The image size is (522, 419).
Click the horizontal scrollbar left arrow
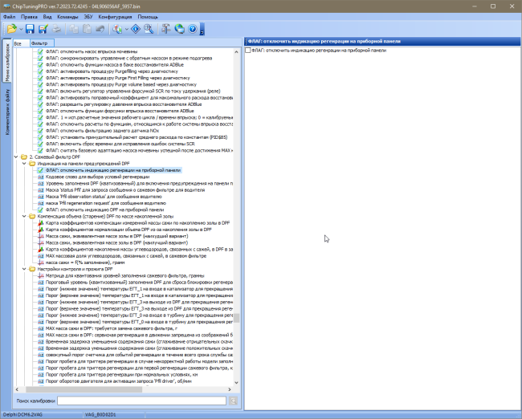pos(18,389)
